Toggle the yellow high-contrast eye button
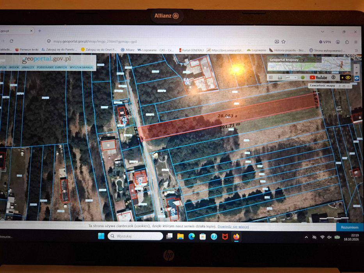Screen dimensions: 364x273 click(x=345, y=78)
